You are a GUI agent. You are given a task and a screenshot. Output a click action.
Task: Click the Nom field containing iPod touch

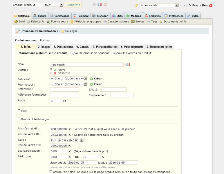(86, 65)
